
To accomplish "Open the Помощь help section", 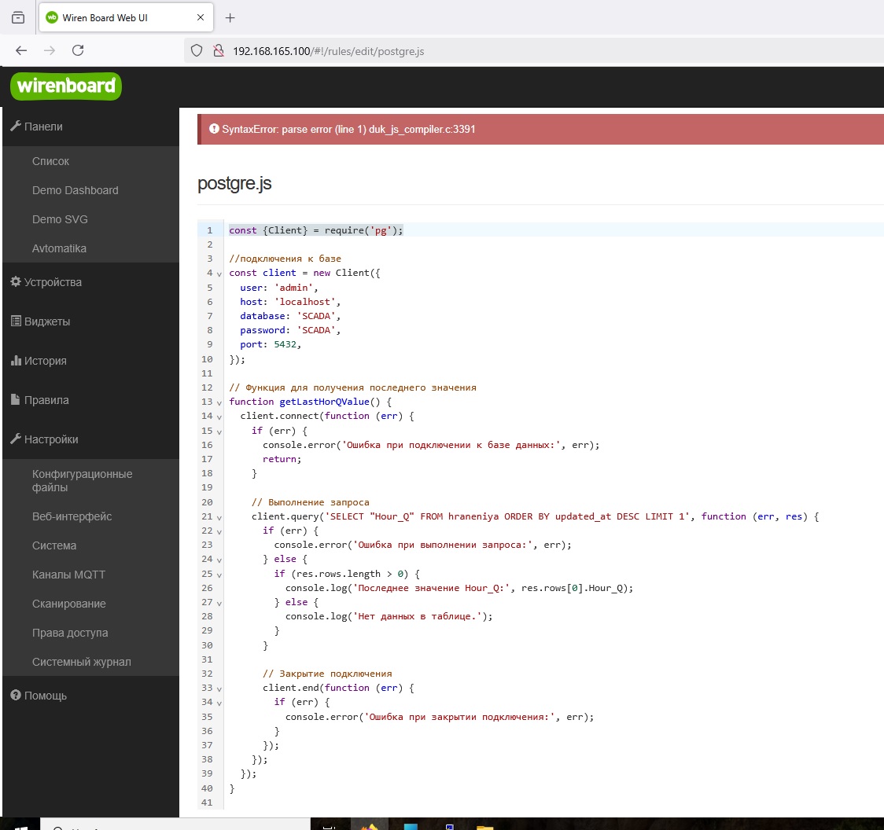I will (46, 696).
